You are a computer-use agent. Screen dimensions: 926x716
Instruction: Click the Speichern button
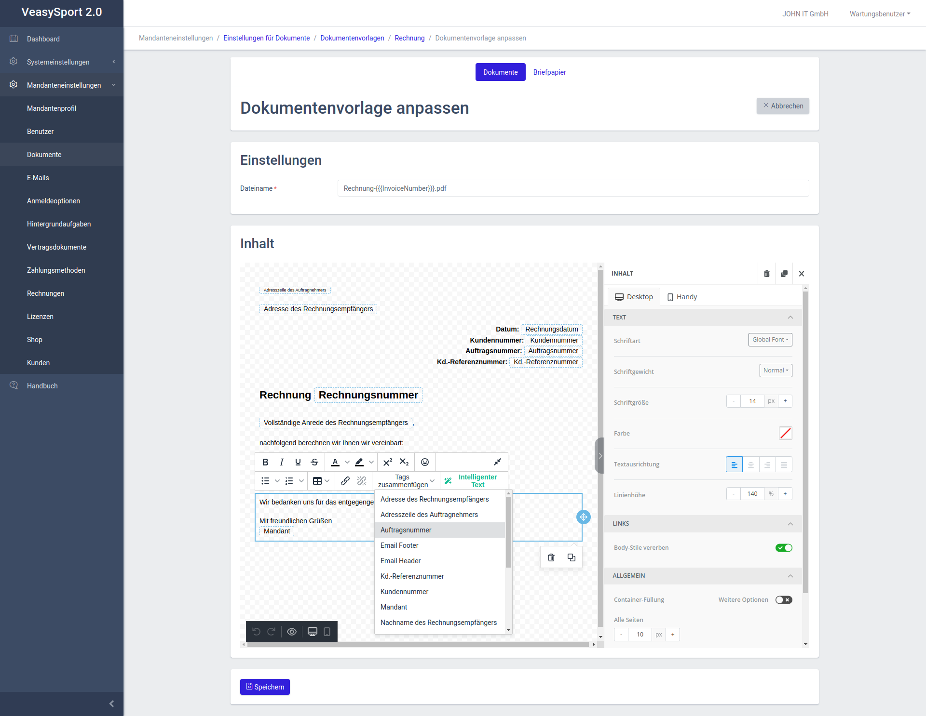click(265, 687)
